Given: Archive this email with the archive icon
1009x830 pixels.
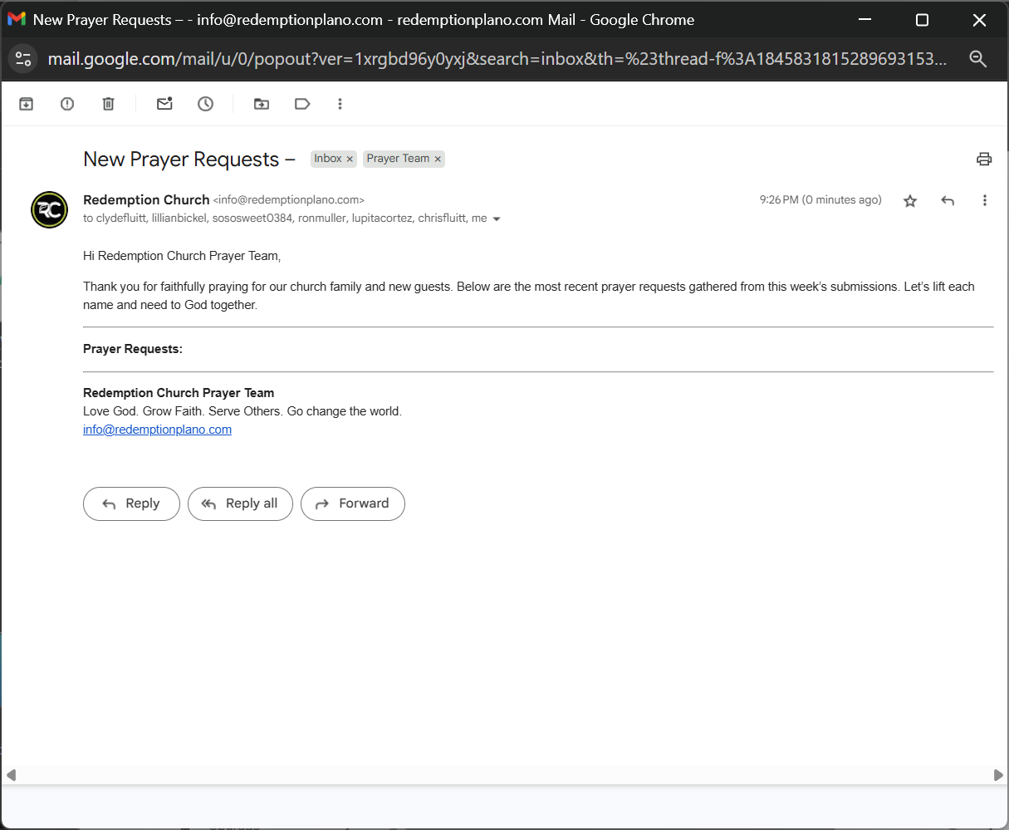Looking at the screenshot, I should [x=27, y=104].
